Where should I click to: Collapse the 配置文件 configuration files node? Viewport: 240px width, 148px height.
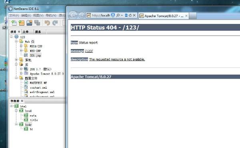16,78
